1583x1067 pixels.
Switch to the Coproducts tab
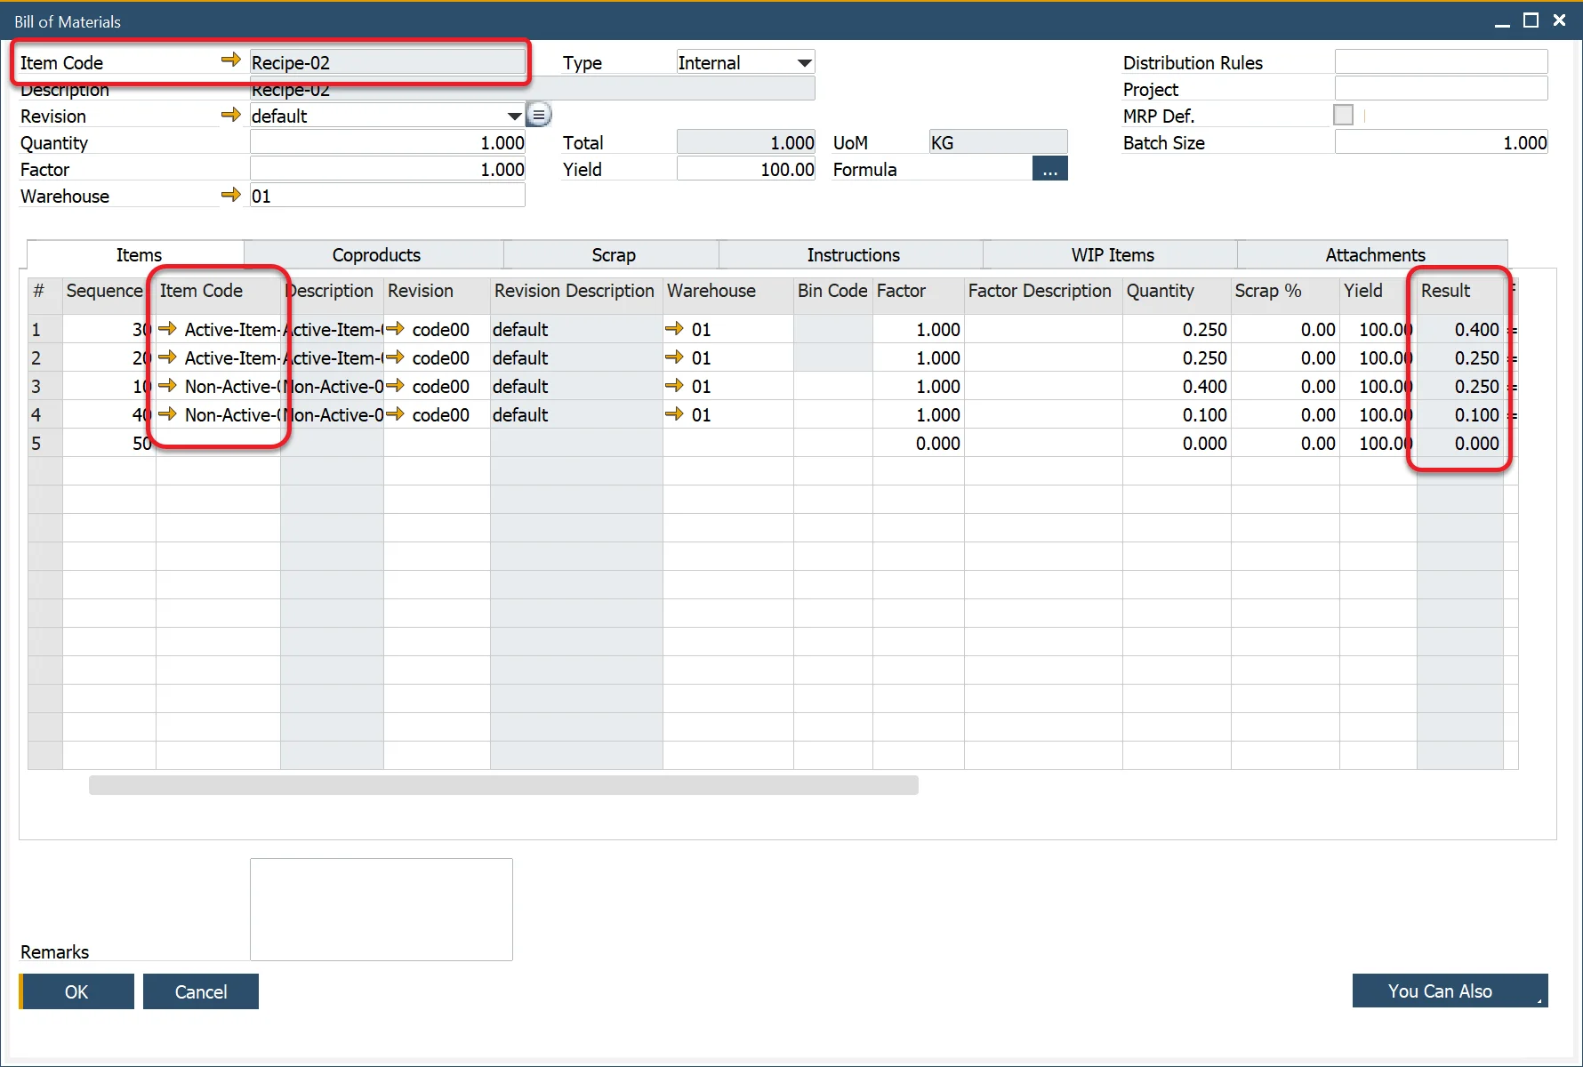[x=375, y=255]
